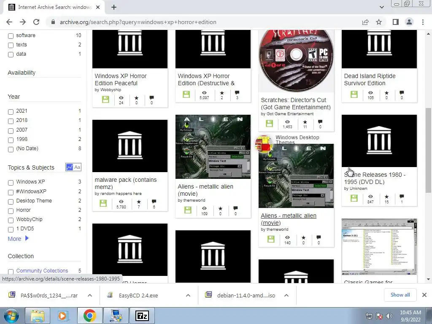Image resolution: width=432 pixels, height=324 pixels.
Task: Expand More topics and subjects
Action: click(x=18, y=239)
